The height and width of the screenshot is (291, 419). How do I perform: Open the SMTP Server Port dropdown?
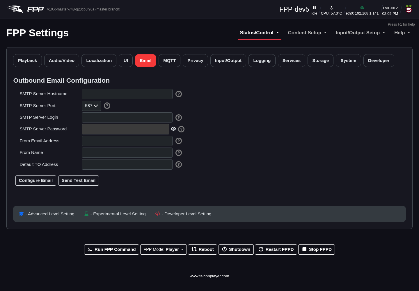[91, 106]
